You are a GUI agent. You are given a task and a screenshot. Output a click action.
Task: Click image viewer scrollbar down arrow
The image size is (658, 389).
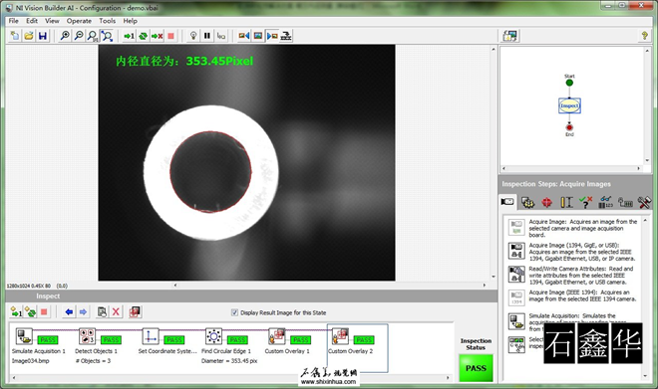[x=493, y=277]
